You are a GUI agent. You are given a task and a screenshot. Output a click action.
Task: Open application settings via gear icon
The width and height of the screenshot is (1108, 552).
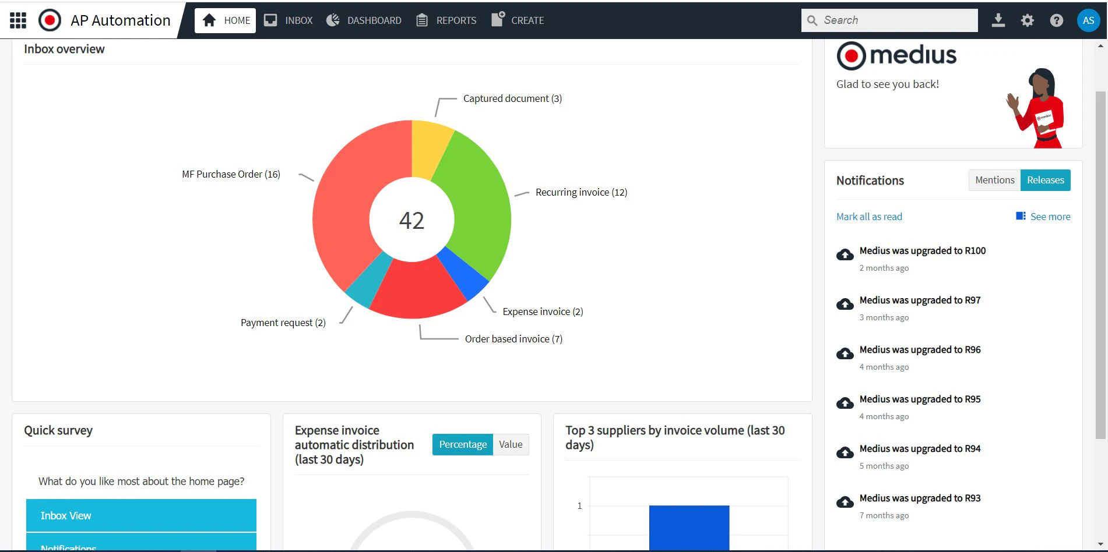pos(1027,20)
